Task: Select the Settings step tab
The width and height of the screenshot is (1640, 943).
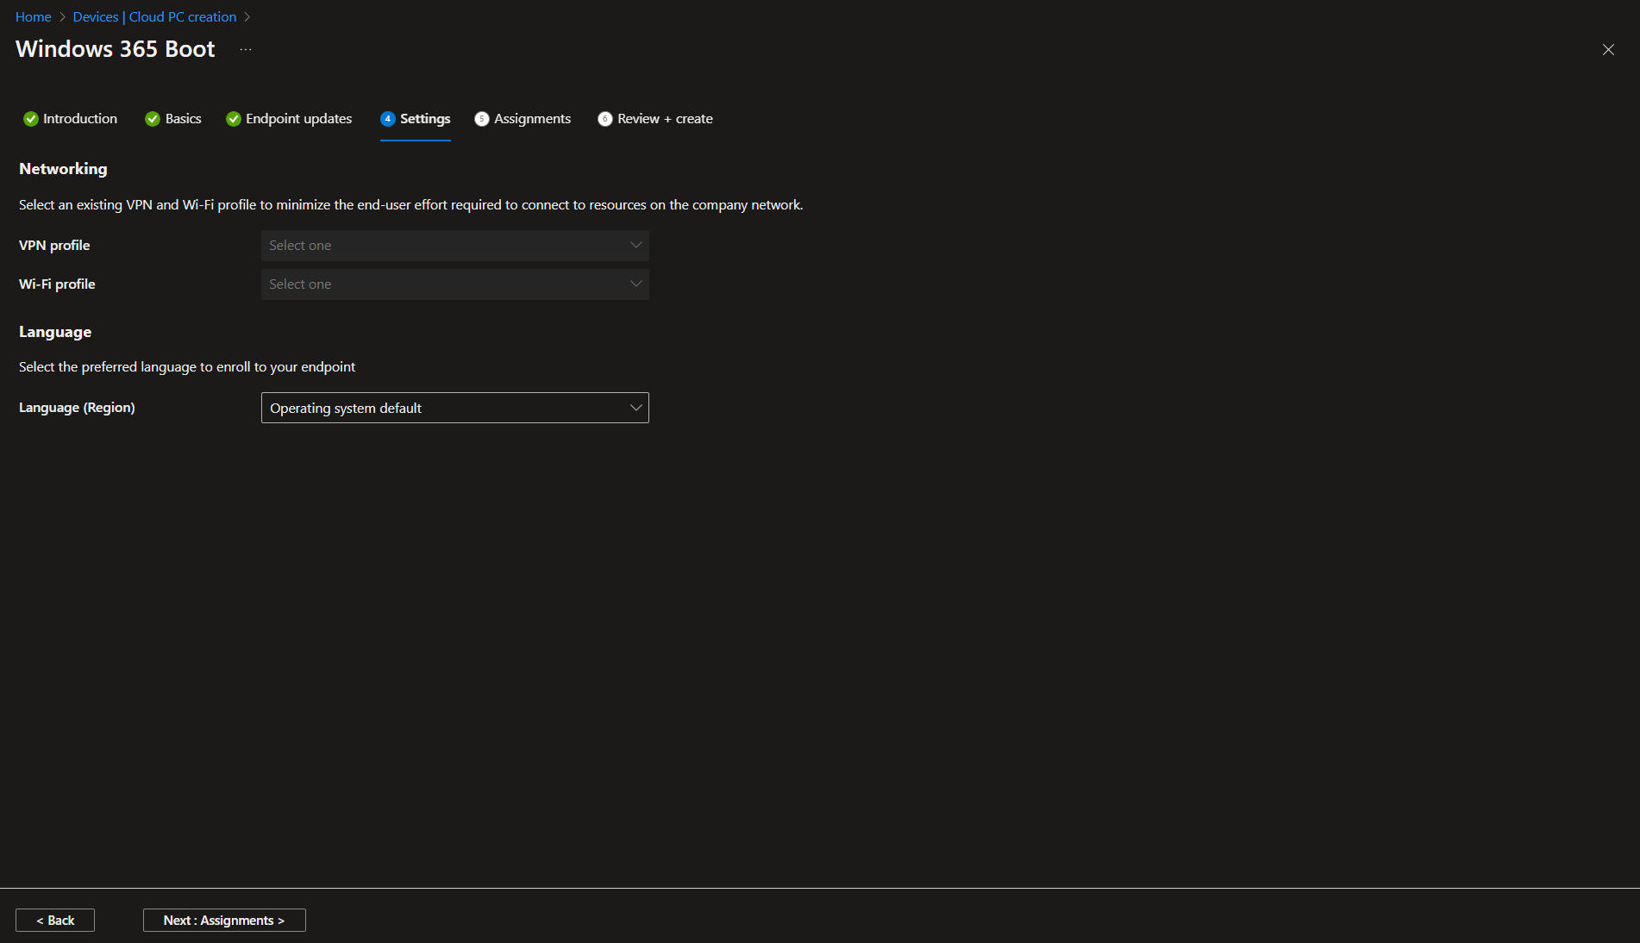Action: click(x=416, y=119)
